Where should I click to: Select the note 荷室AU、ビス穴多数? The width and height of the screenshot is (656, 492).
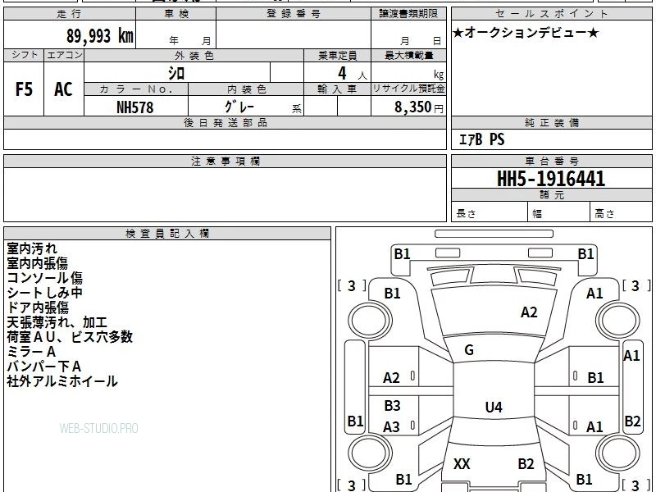pyautogui.click(x=70, y=337)
